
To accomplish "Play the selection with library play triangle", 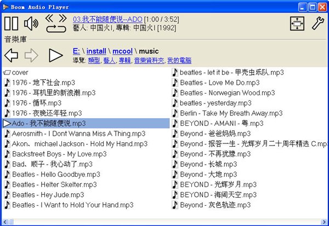I will tap(55, 55).
